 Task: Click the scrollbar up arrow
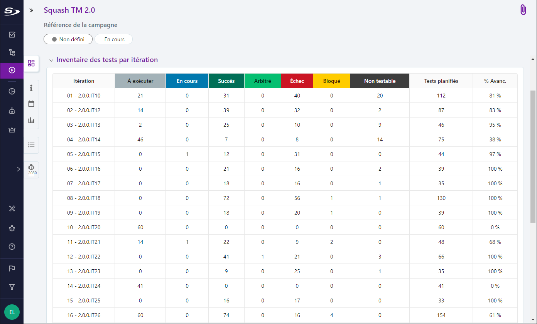(x=533, y=59)
